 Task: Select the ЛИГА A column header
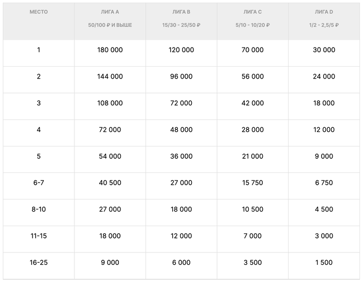[110, 12]
